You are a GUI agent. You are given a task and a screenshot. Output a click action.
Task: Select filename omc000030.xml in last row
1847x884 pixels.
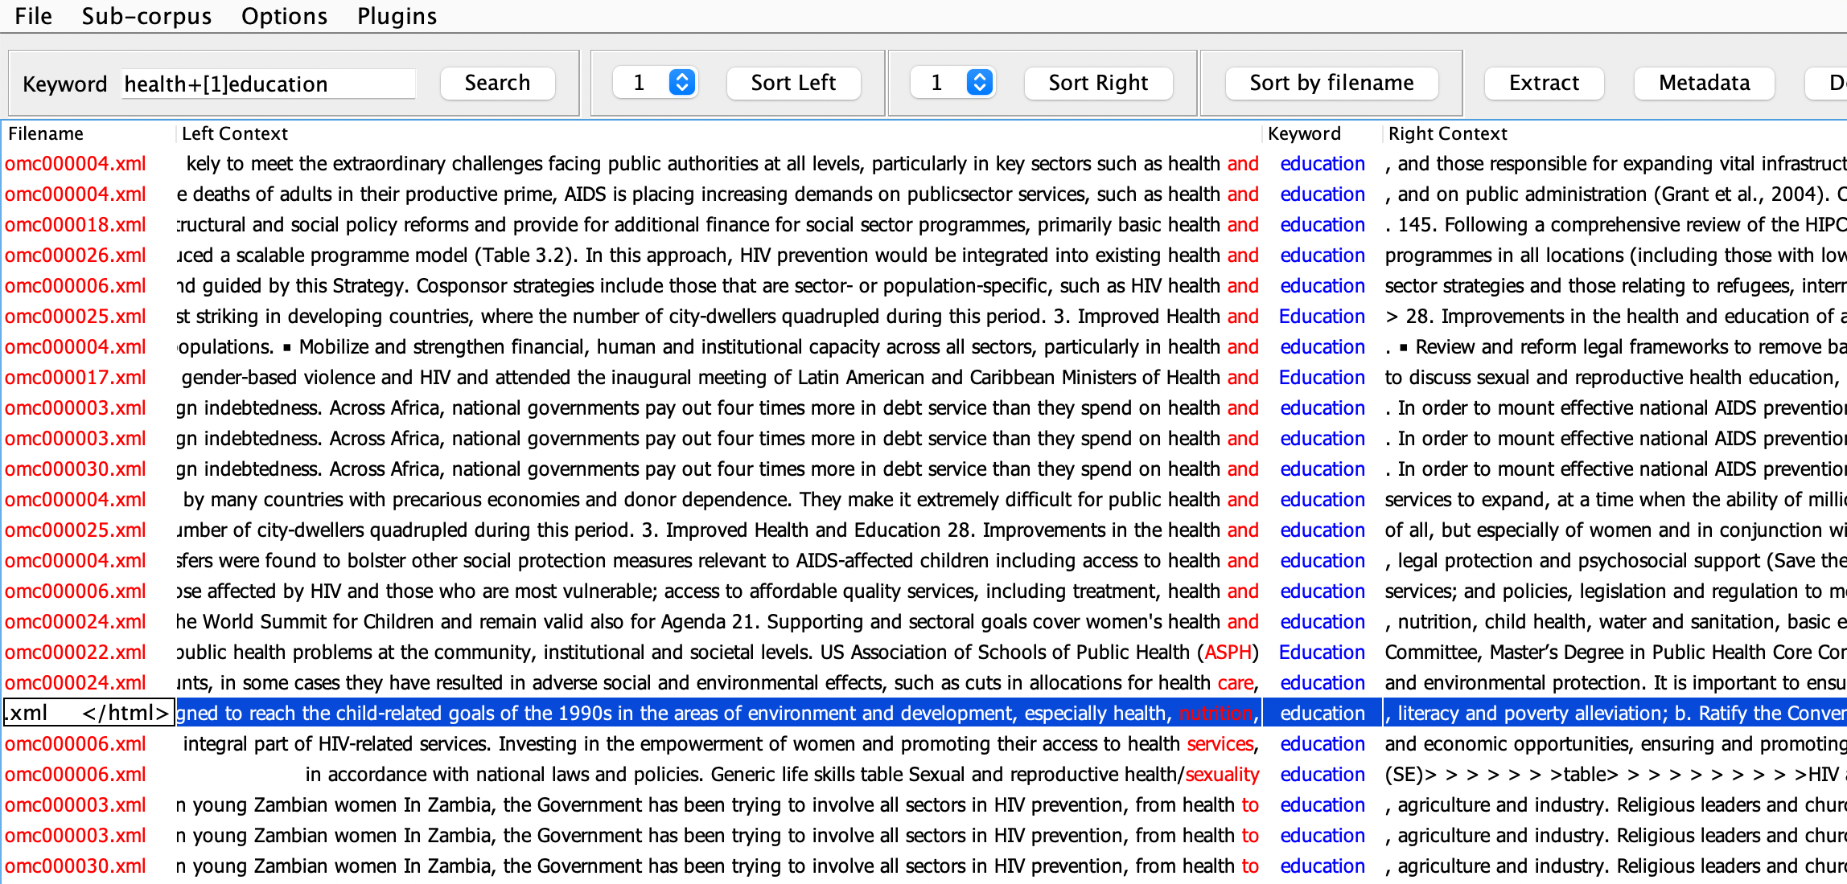point(76,866)
